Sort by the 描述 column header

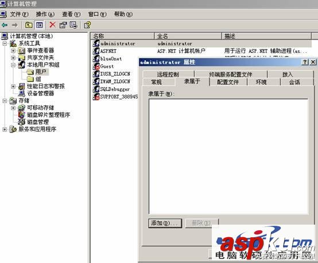pyautogui.click(x=266, y=36)
